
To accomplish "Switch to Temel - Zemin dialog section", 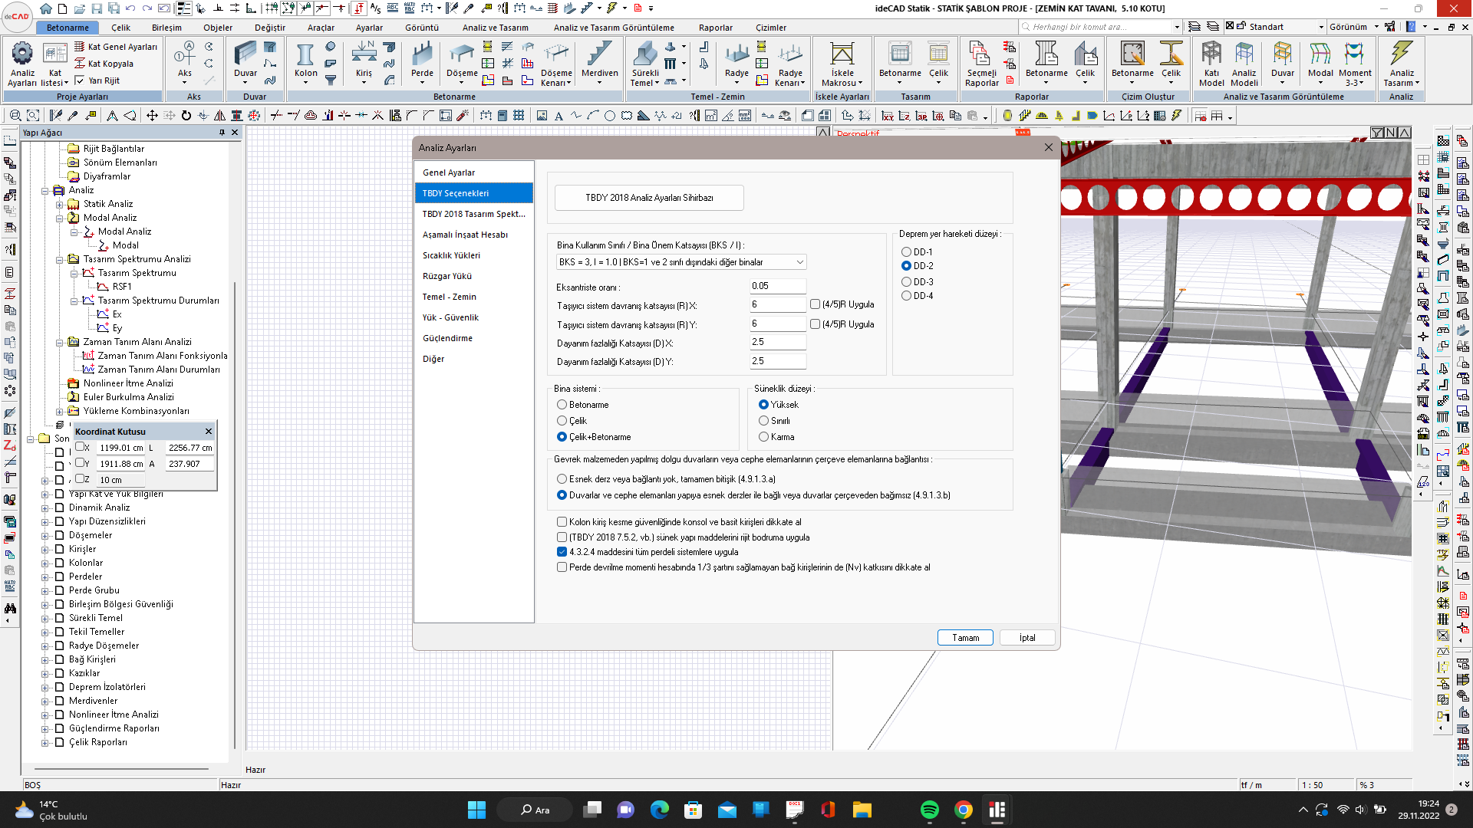I will (x=474, y=297).
